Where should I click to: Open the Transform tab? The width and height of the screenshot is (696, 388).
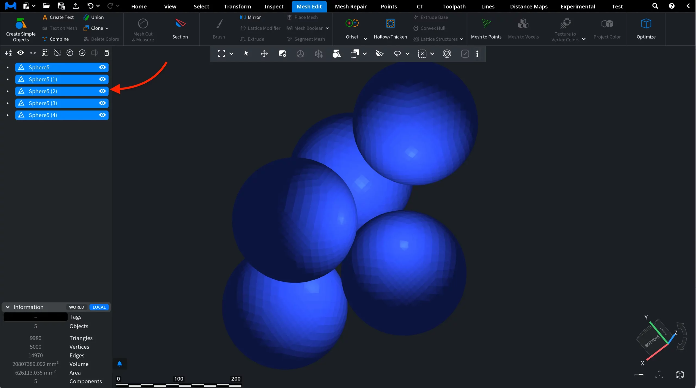pyautogui.click(x=237, y=6)
